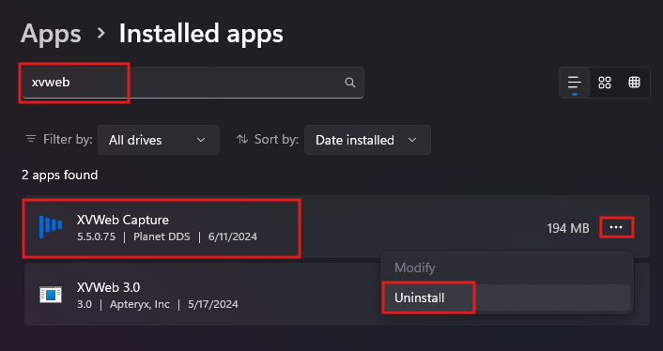Click the XVWeb 3.0 app icon
This screenshot has width=663, height=351.
coord(51,295)
